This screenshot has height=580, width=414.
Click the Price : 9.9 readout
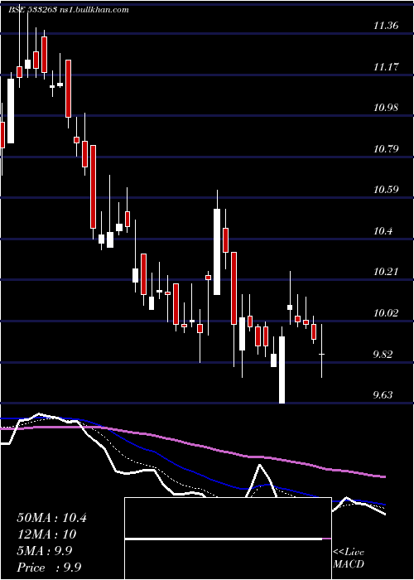tap(49, 568)
